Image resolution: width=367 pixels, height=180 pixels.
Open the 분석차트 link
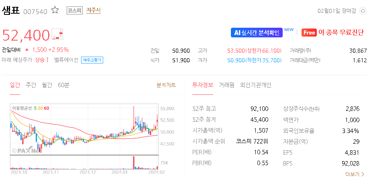pos(166,85)
